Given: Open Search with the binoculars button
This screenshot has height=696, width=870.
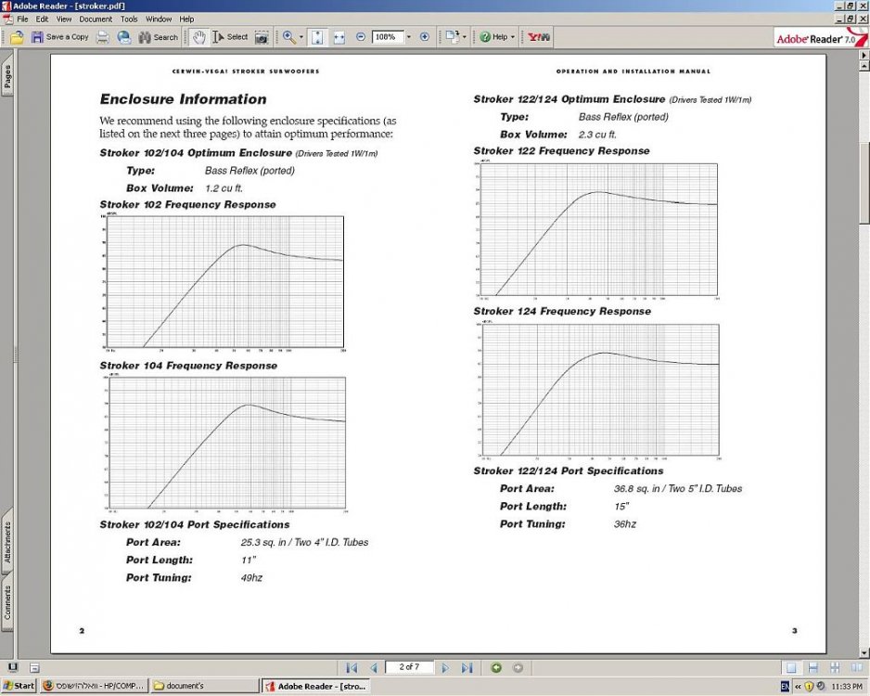Looking at the screenshot, I should [x=158, y=37].
